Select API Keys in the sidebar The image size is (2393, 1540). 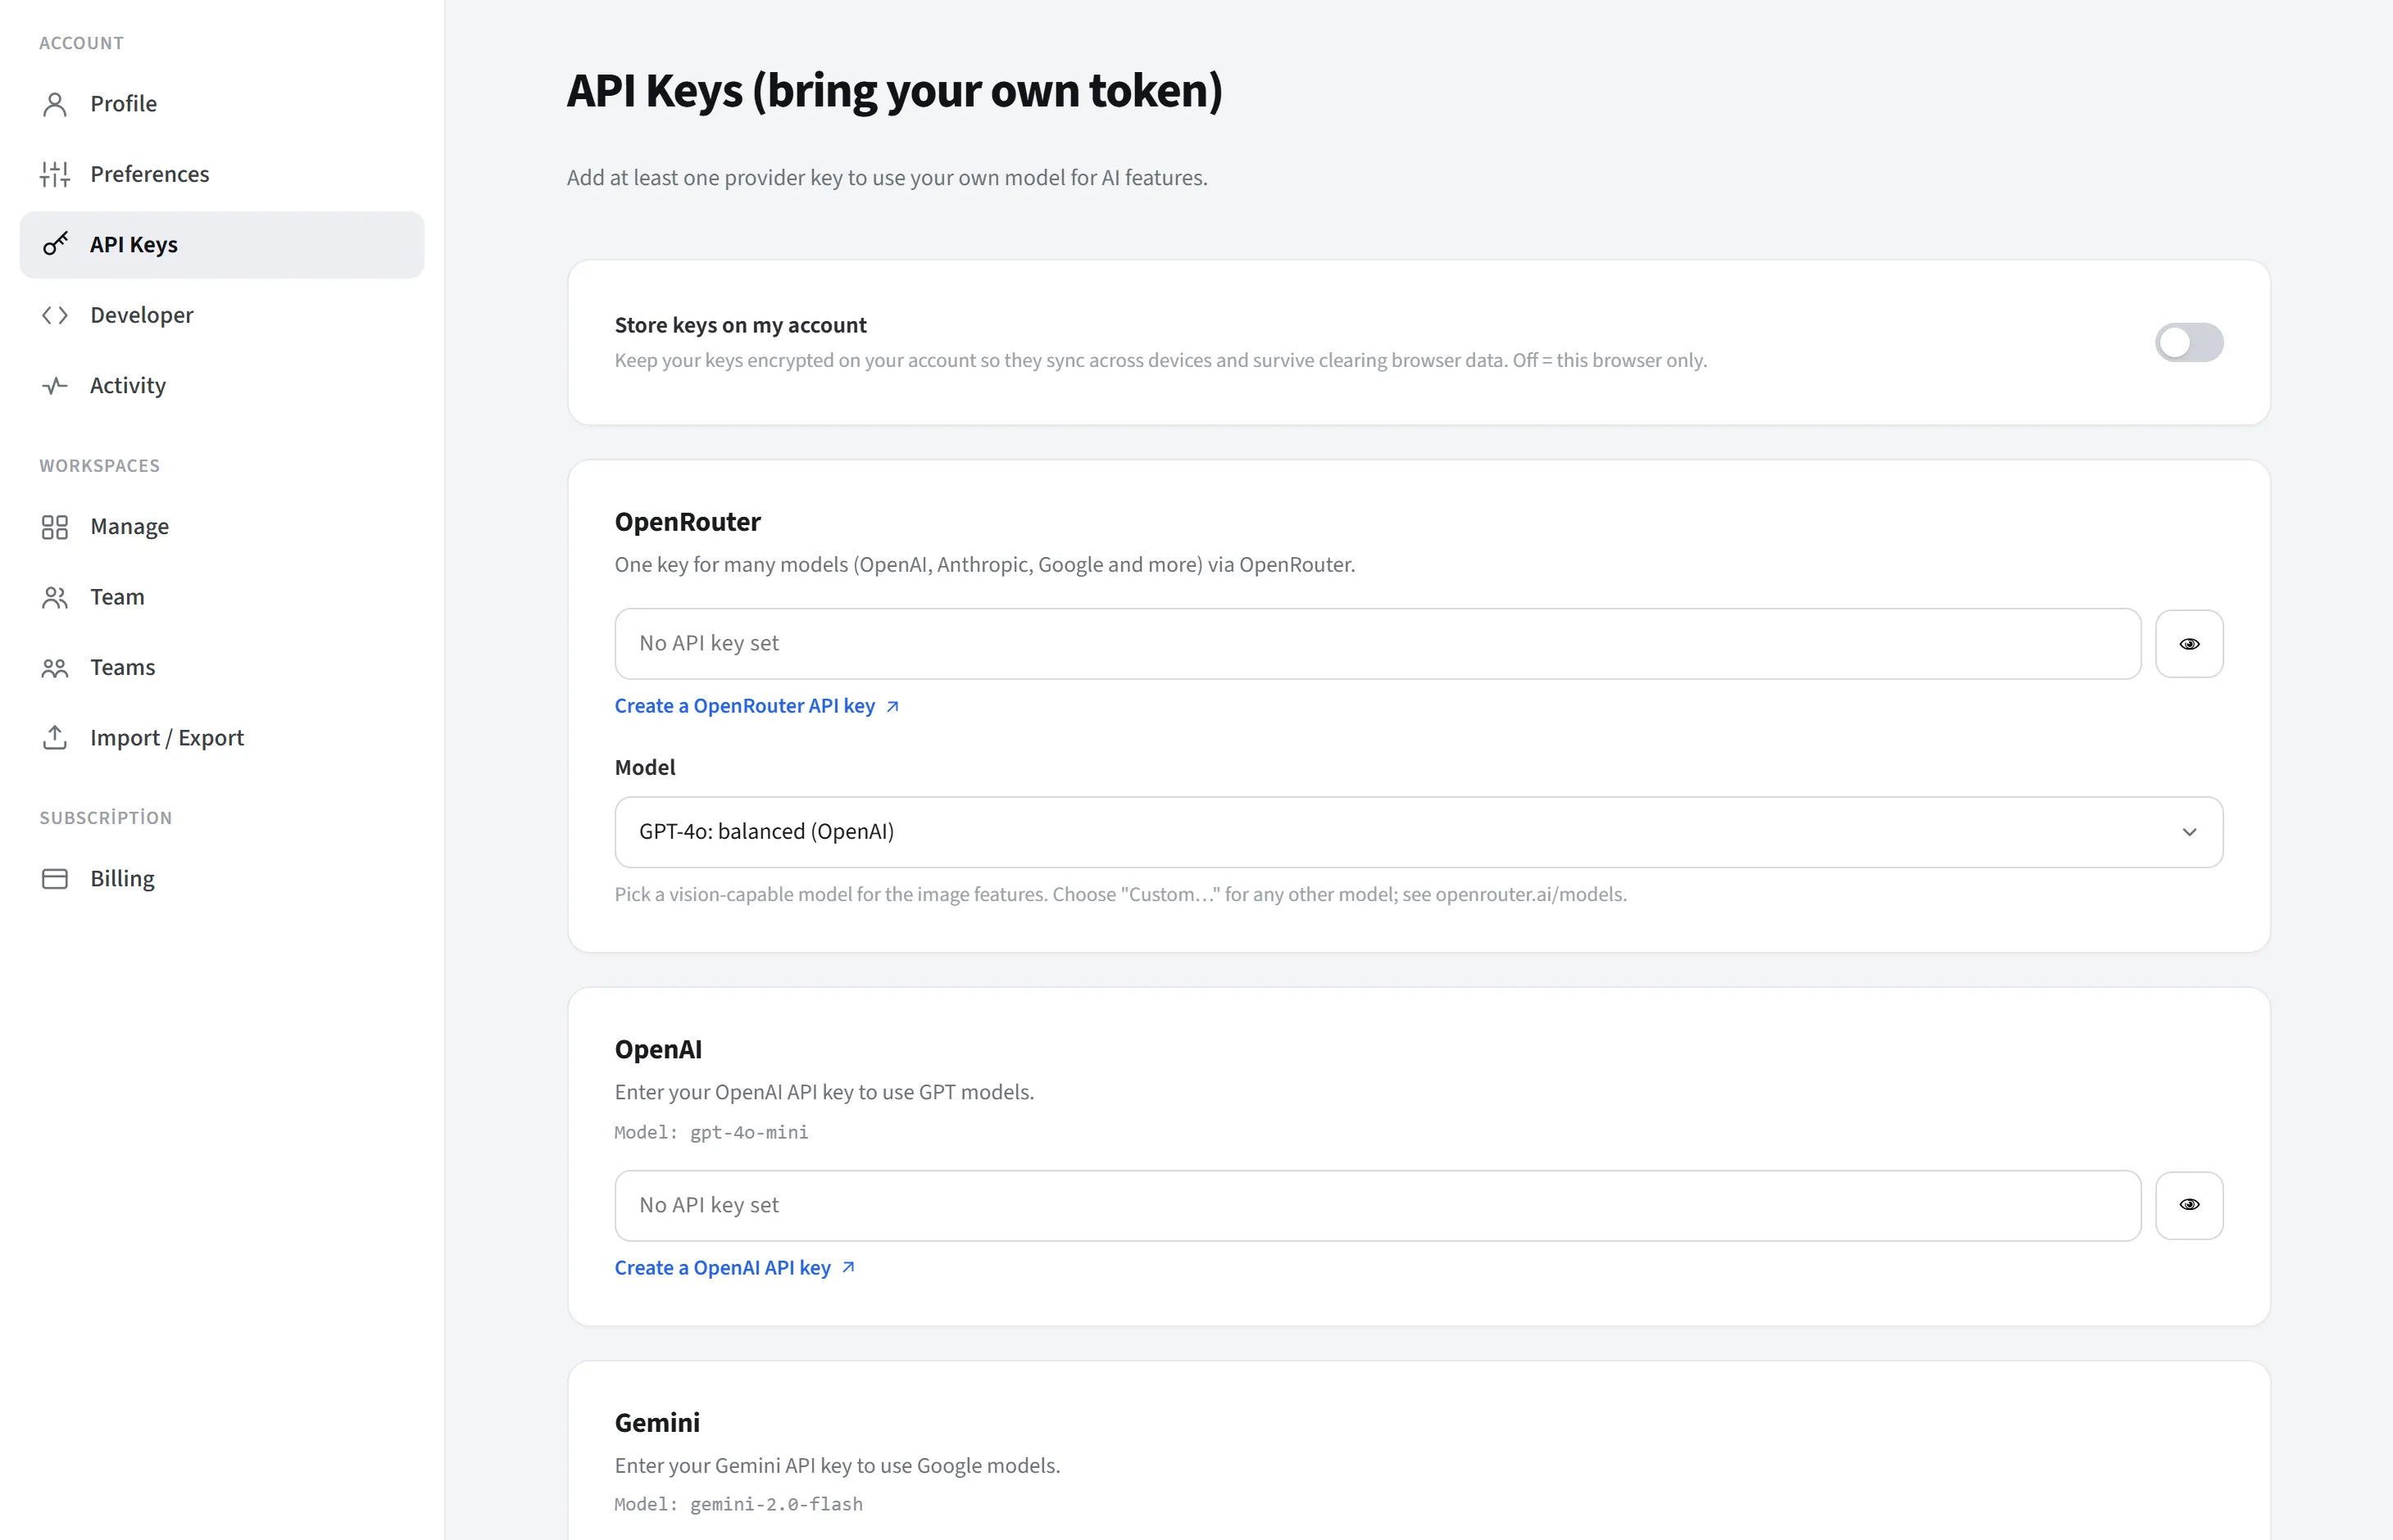coord(222,245)
